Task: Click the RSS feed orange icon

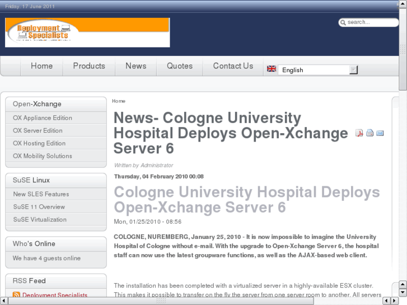Action: click(16, 295)
